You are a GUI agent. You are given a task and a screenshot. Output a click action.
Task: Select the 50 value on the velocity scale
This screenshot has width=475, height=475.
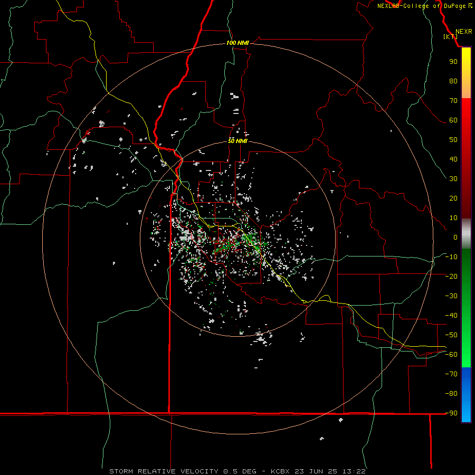point(453,140)
